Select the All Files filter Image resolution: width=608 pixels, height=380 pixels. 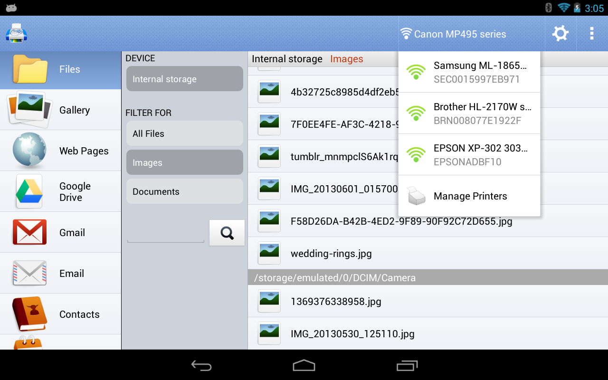coord(184,133)
